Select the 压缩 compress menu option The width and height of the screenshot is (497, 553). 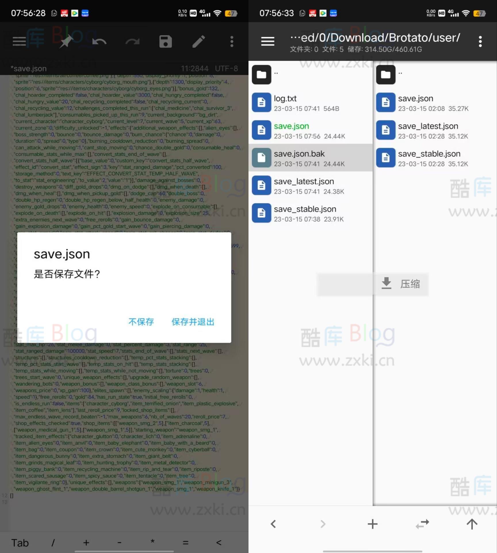pos(401,284)
